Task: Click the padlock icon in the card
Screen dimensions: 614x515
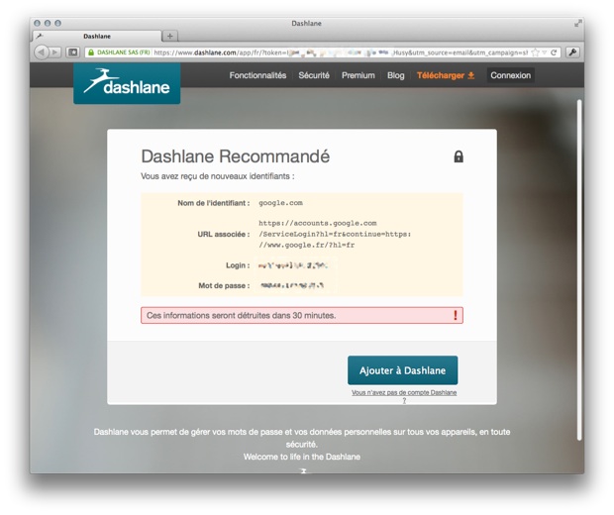Action: pyautogui.click(x=459, y=156)
